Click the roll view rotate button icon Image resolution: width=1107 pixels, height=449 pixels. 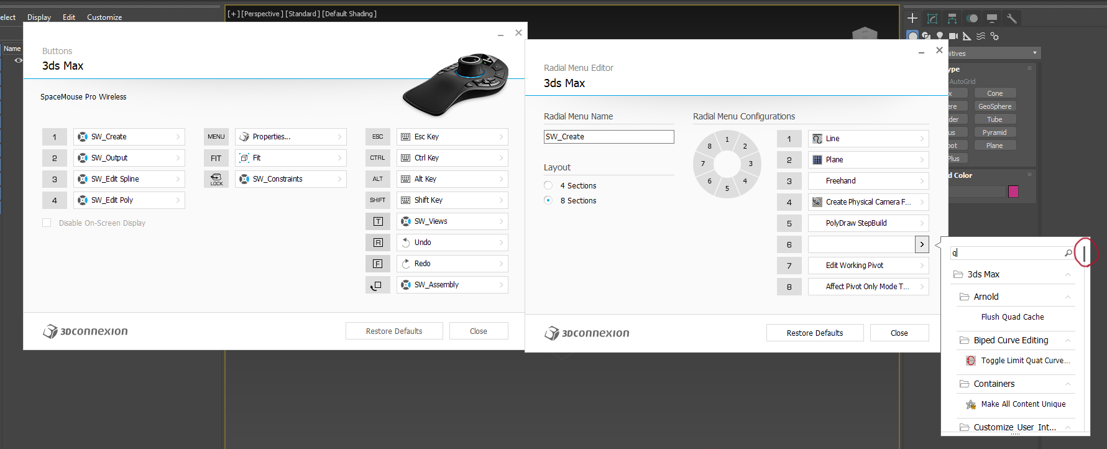point(377,285)
